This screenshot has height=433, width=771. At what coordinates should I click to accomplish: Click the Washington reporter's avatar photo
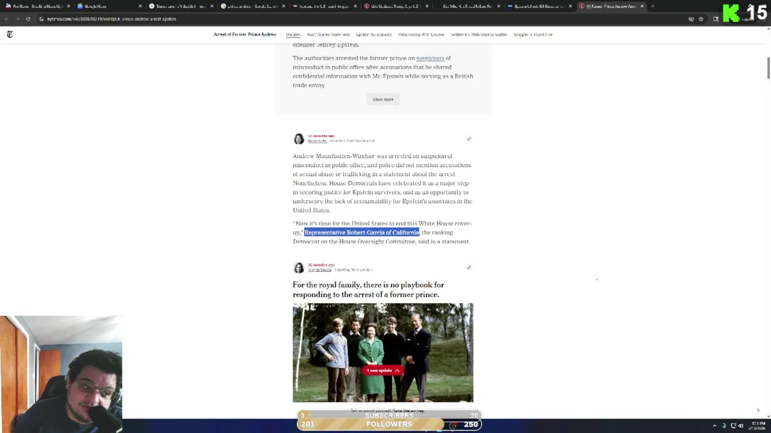coord(299,139)
